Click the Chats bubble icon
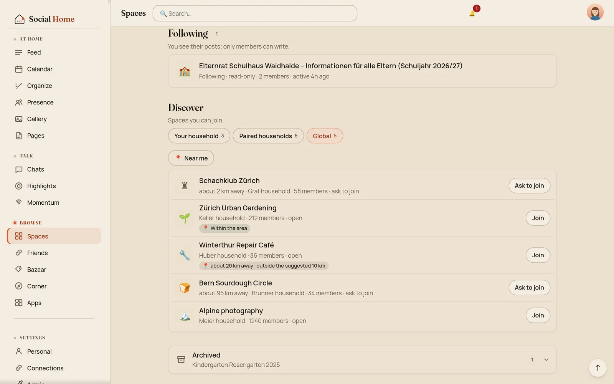This screenshot has width=614, height=384. click(x=19, y=169)
